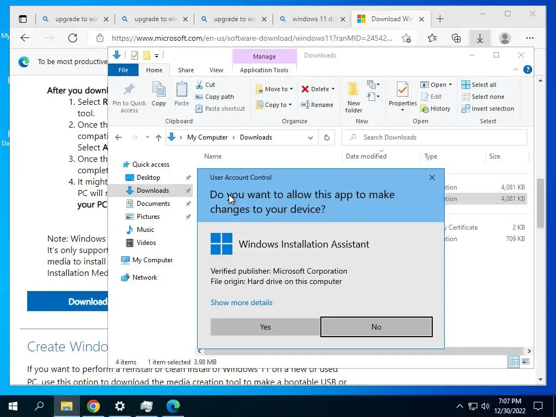Open the Application Tools tab

pyautogui.click(x=264, y=70)
